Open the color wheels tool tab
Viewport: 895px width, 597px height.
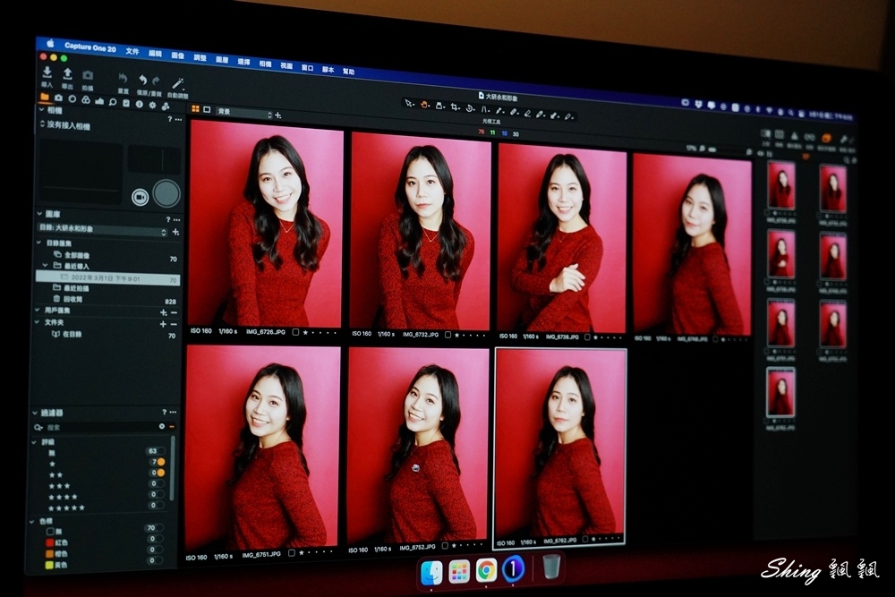point(86,100)
